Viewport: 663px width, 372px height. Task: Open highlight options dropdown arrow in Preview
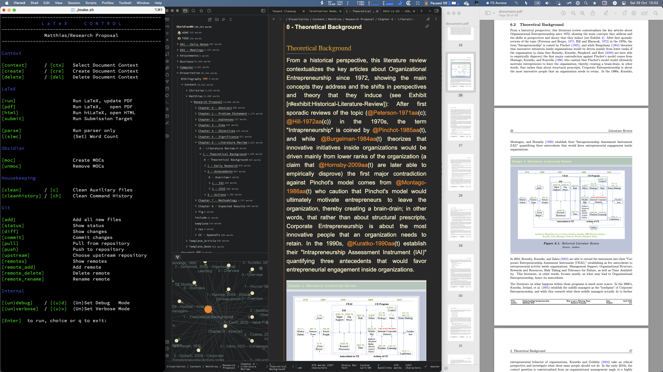615,13
